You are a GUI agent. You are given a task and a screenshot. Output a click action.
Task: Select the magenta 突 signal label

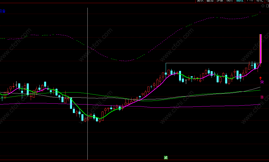click(262, 82)
